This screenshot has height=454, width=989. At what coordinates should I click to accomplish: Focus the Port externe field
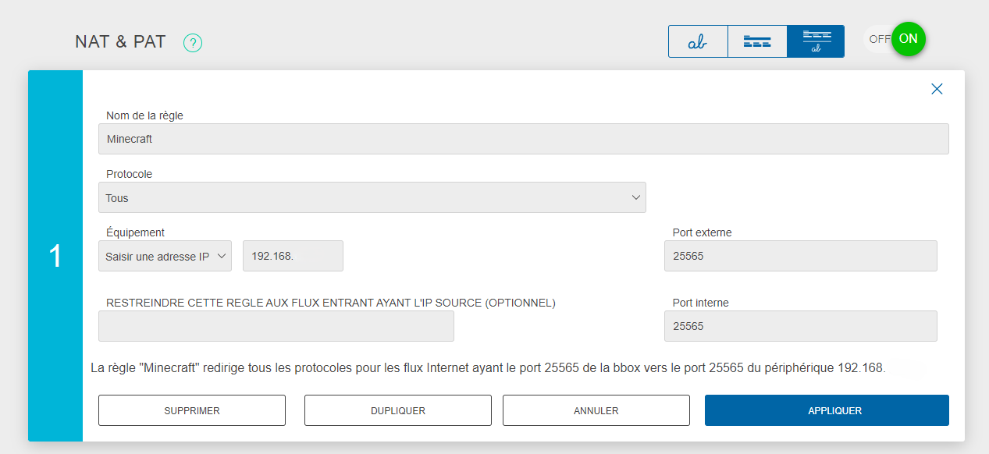pos(801,256)
